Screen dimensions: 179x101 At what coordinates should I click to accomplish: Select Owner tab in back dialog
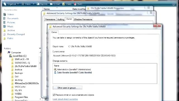pyautogui.click(x=69, y=19)
